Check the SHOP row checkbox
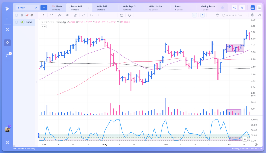Image resolution: width=266 pixels, height=153 pixels. 16,22
